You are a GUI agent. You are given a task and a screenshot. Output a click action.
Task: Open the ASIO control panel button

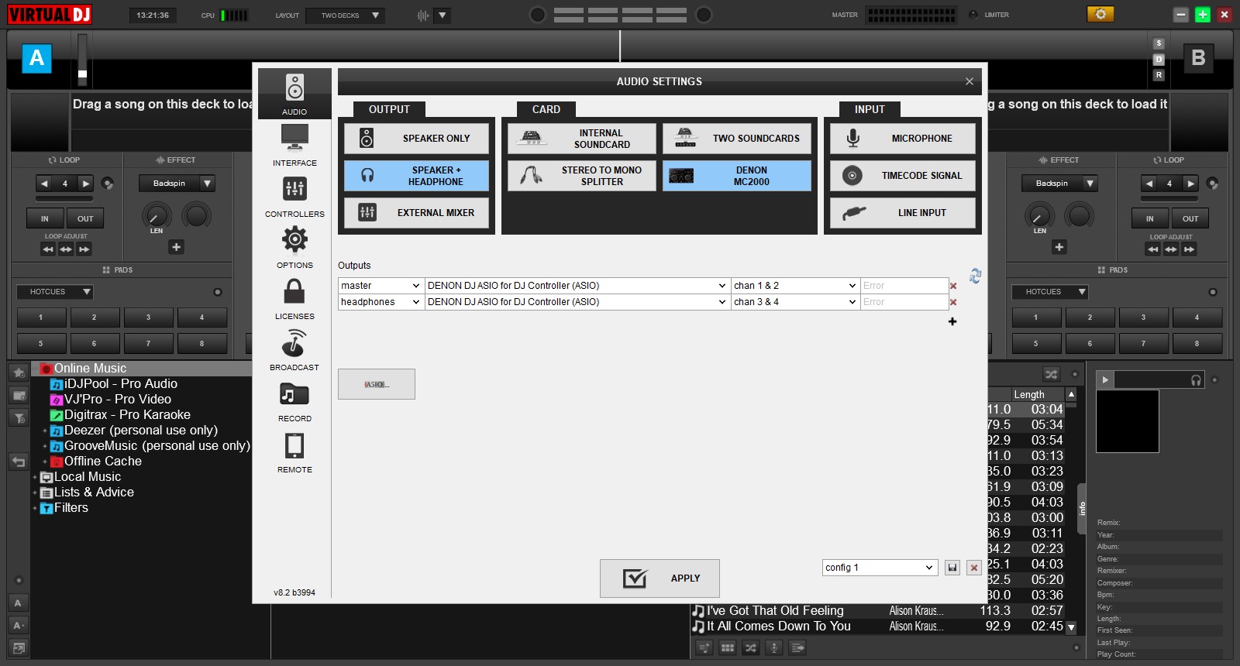click(x=377, y=384)
